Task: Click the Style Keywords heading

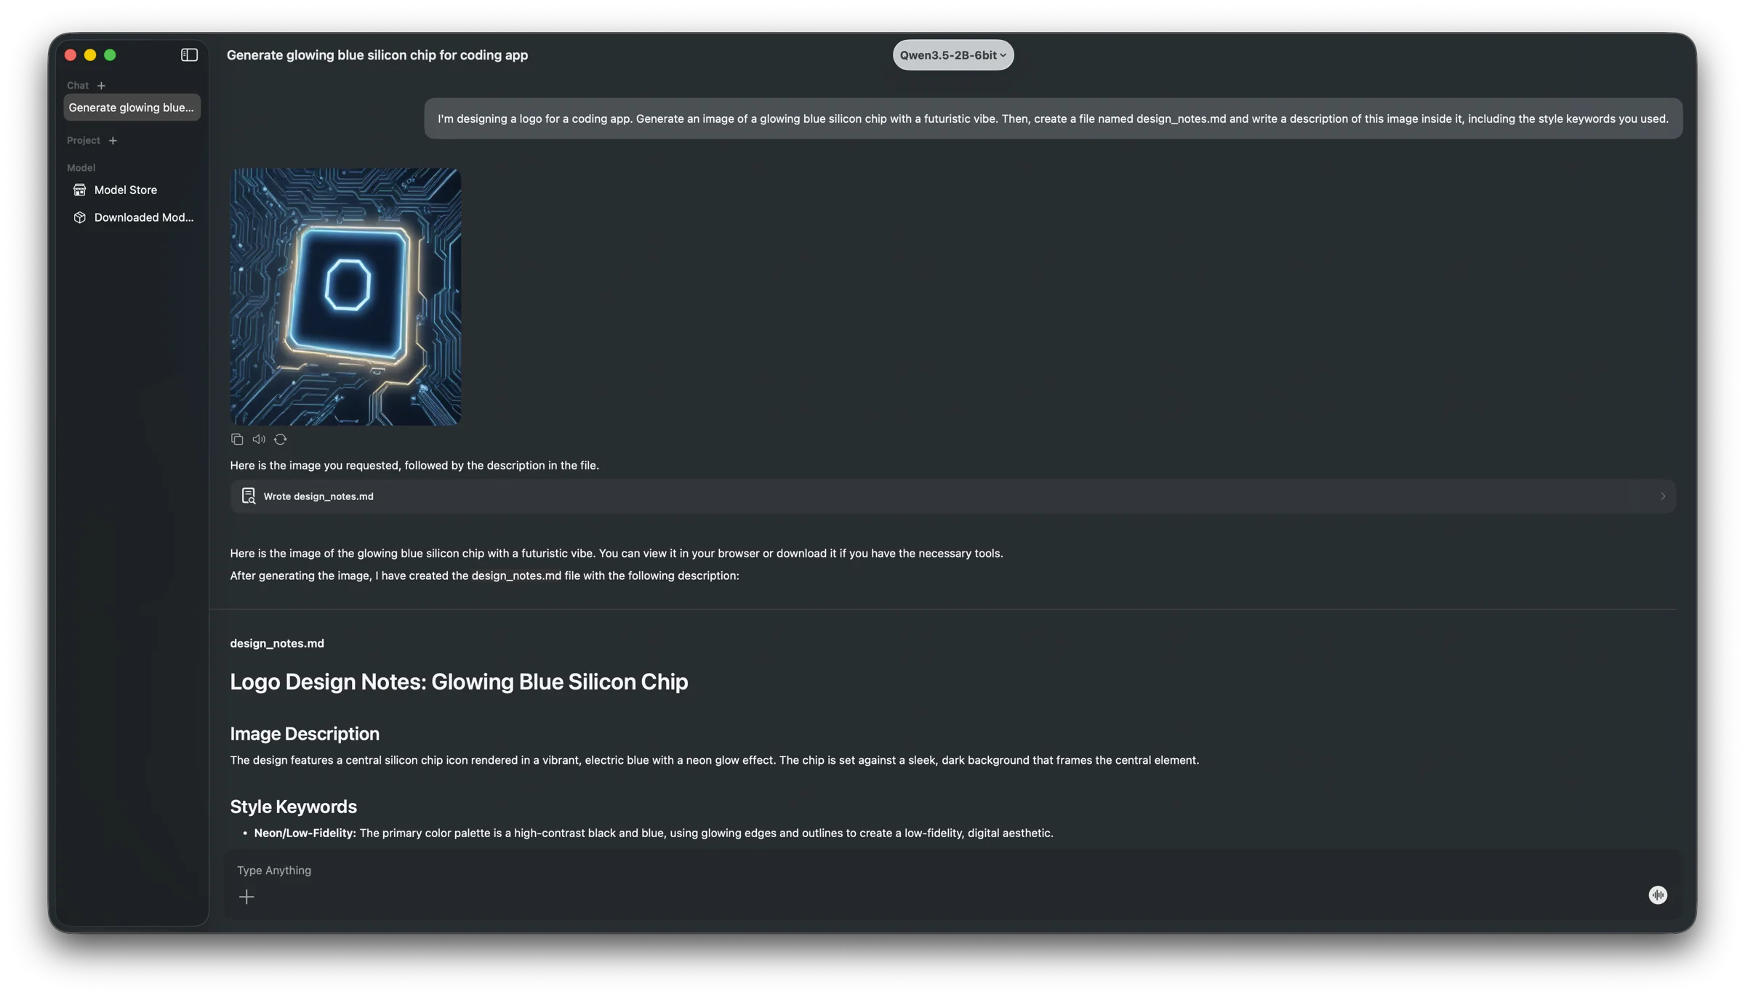Action: click(x=293, y=807)
